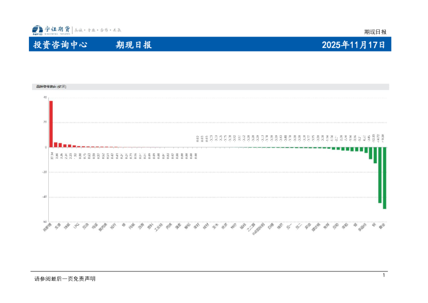Click the page number 1
This screenshot has height=303, width=428.
(384, 275)
